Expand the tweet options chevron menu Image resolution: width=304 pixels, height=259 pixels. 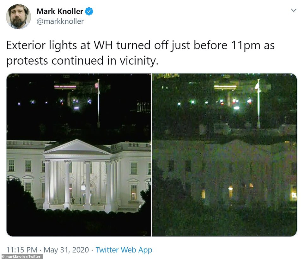pos(294,10)
